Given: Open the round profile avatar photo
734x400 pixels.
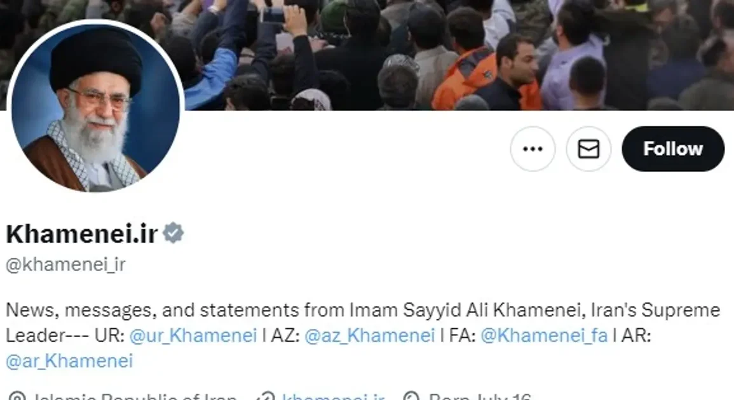Looking at the screenshot, I should pyautogui.click(x=95, y=107).
